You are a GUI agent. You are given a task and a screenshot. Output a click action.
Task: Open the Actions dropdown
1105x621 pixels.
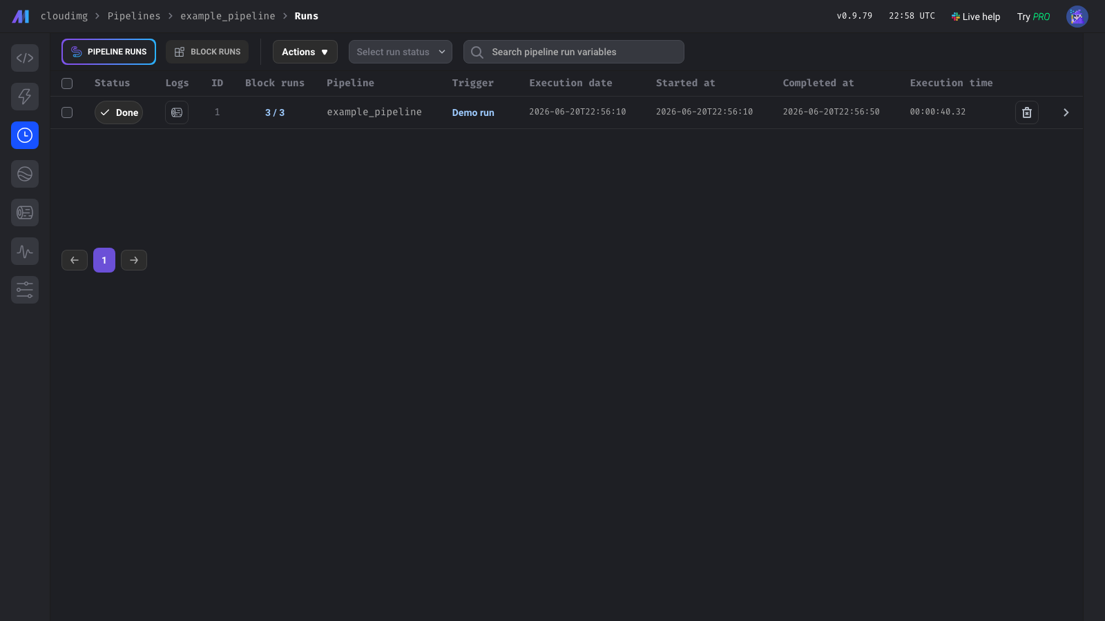click(305, 52)
